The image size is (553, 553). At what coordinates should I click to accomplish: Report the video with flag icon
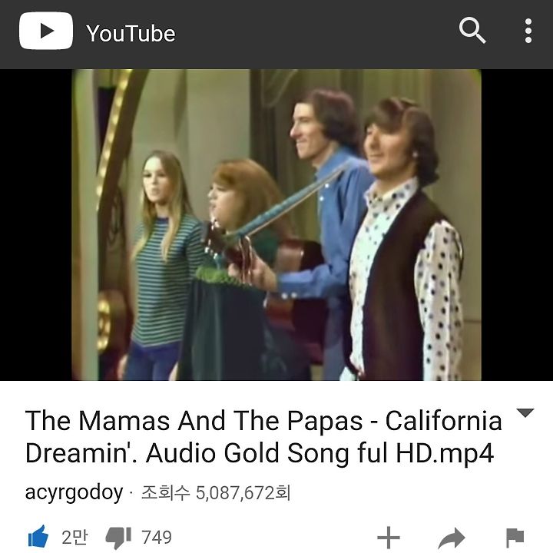(x=515, y=538)
